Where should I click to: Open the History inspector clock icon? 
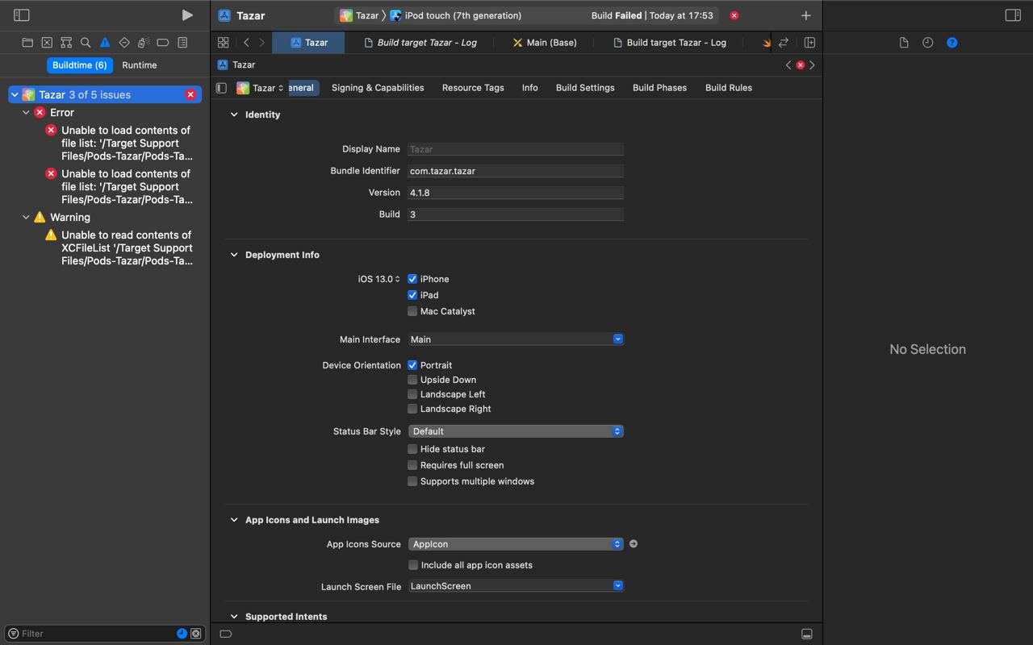coord(928,43)
